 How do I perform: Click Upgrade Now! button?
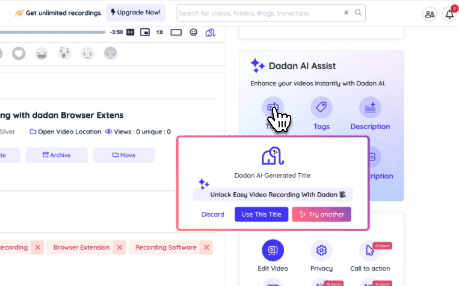tap(135, 13)
